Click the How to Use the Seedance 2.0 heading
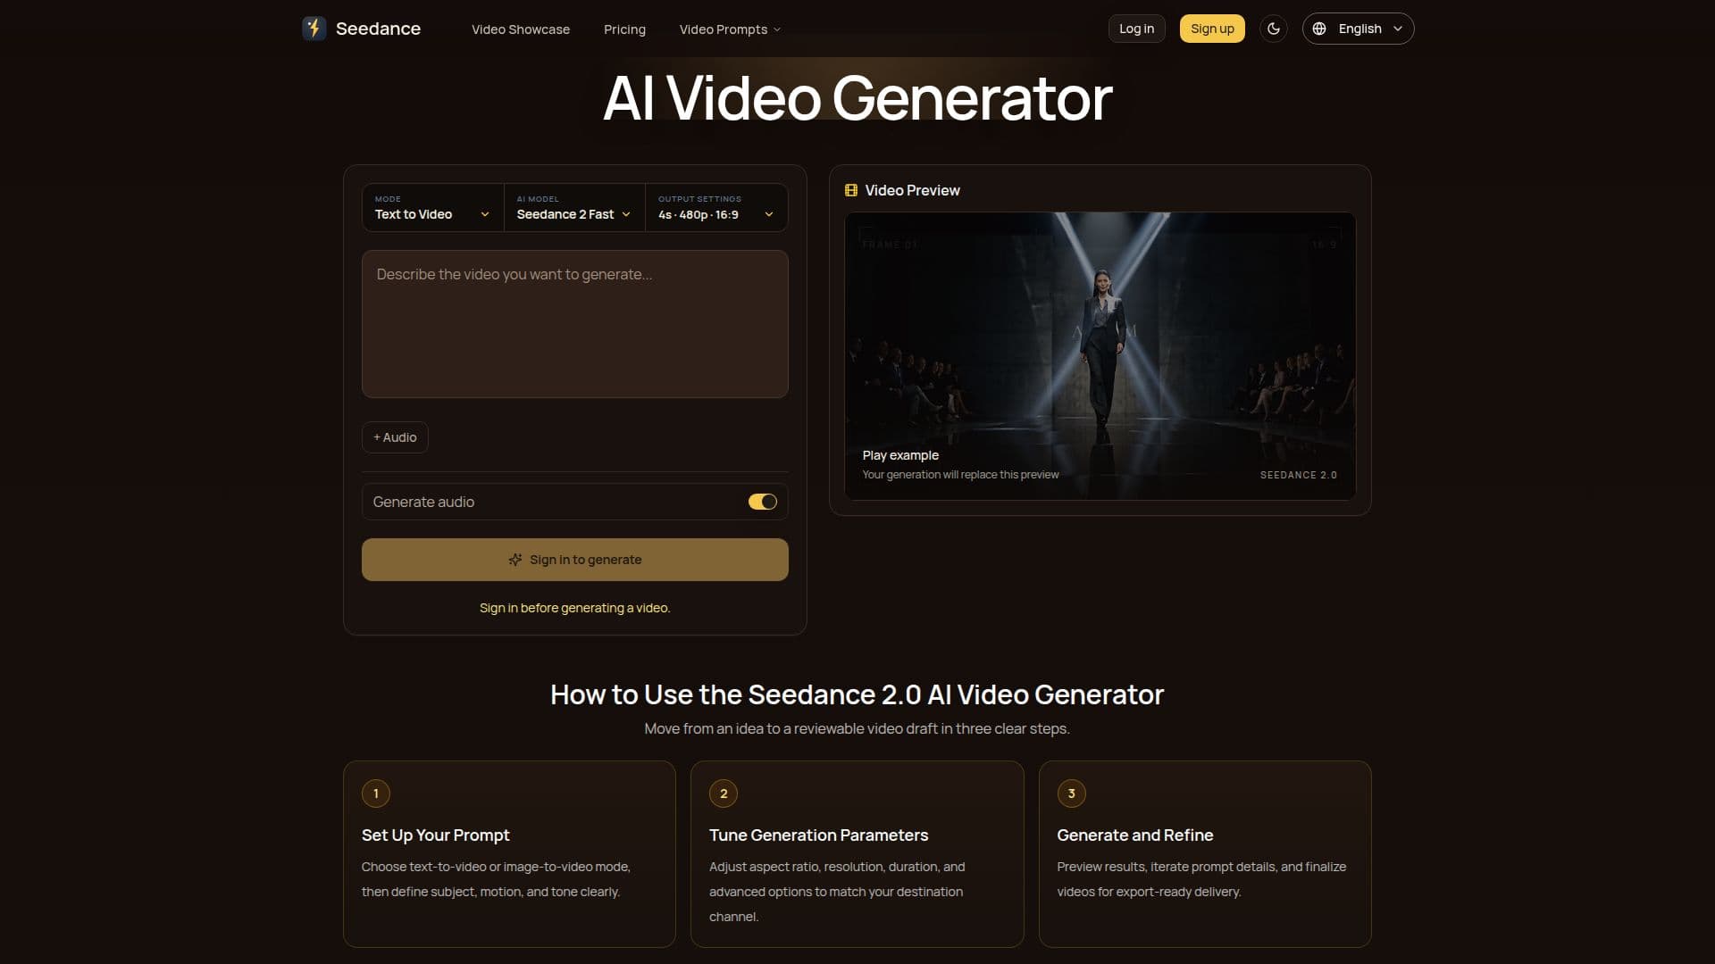The height and width of the screenshot is (964, 1715). coord(857,694)
